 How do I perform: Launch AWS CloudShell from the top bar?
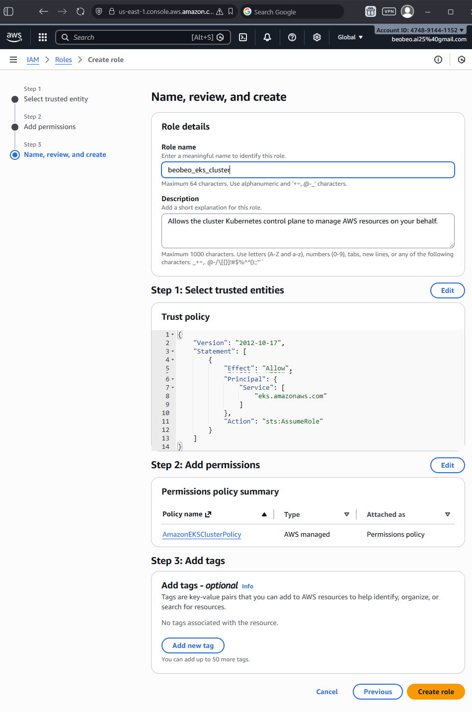243,37
